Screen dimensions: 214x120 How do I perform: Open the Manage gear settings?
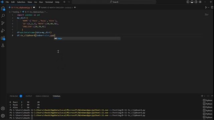3,116
